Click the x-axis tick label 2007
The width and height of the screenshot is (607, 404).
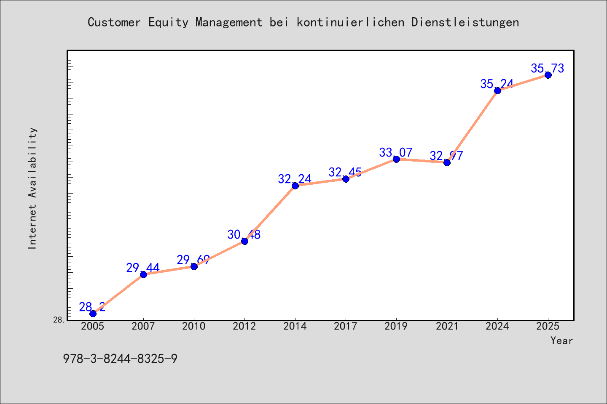tap(143, 326)
